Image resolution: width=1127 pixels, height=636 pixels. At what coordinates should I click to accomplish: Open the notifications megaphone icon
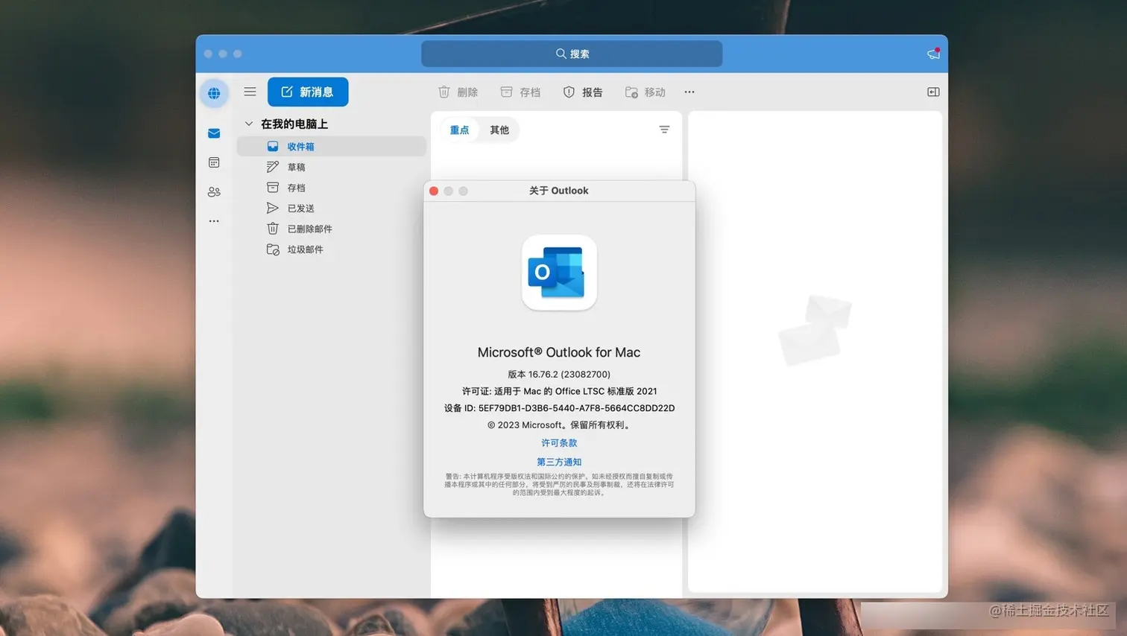point(933,54)
